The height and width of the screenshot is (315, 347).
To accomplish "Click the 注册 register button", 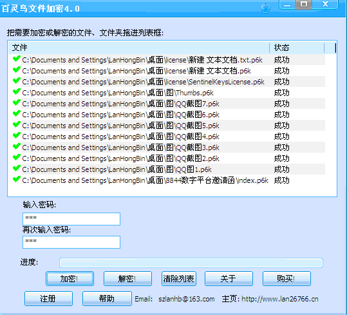I will (48, 299).
